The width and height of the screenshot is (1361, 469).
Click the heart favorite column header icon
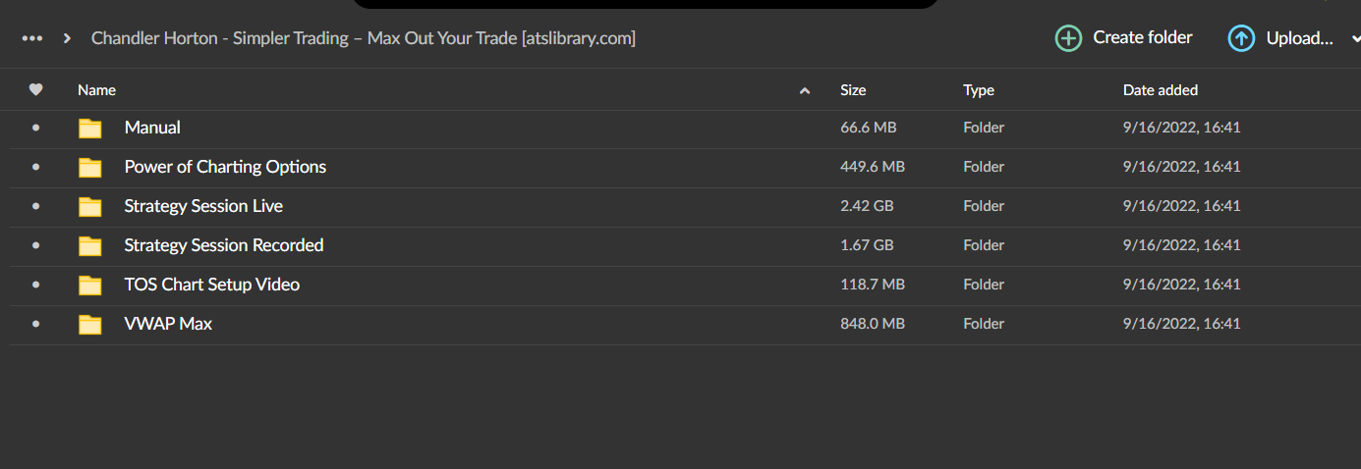(36, 90)
